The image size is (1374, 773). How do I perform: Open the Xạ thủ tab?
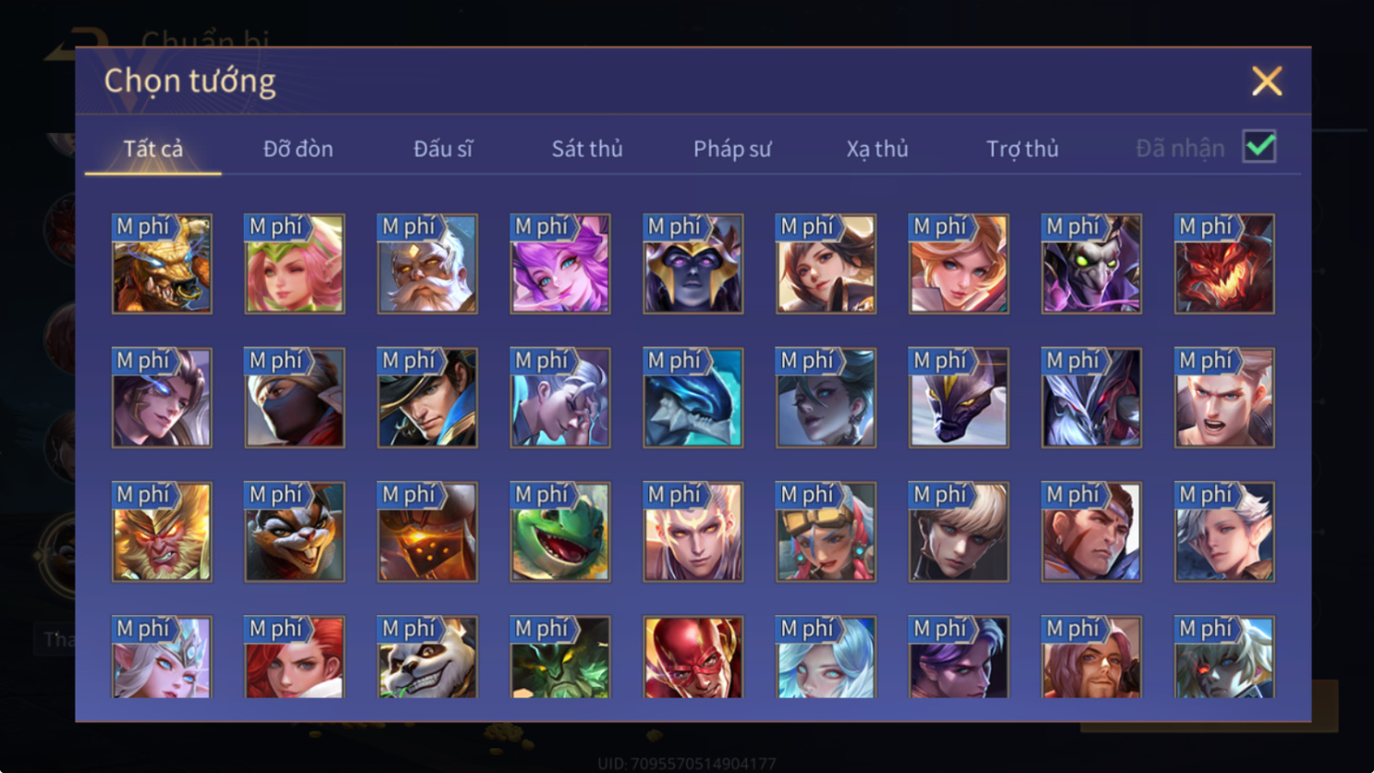coord(877,149)
